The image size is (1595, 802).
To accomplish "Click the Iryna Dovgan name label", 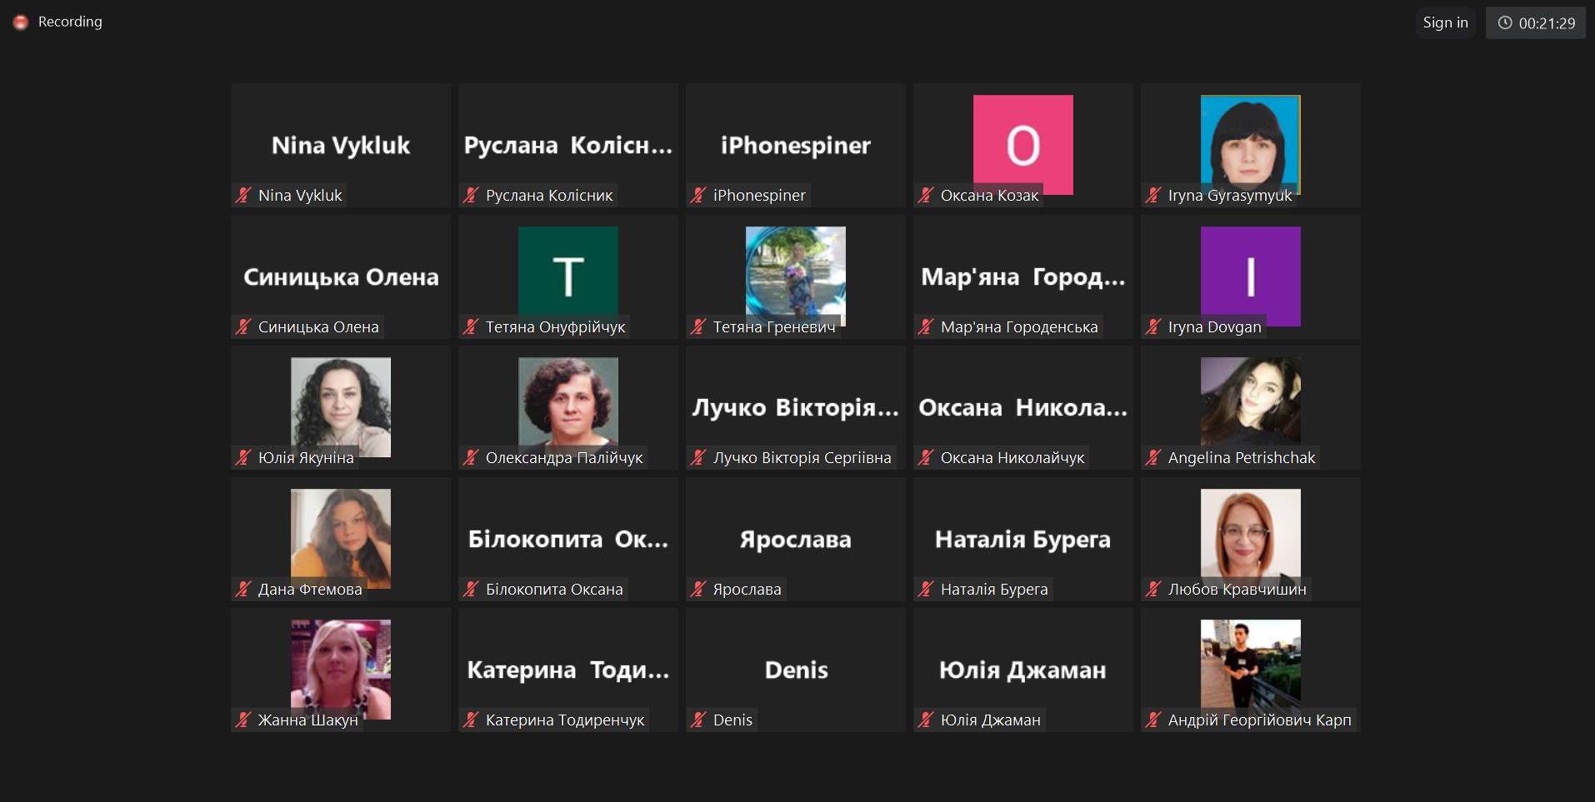I will coord(1214,326).
